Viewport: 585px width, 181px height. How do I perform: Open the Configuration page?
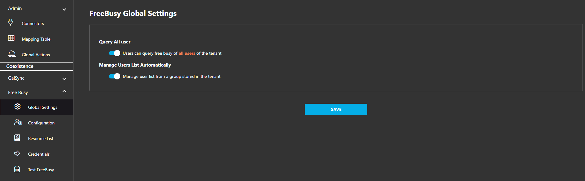[37, 123]
